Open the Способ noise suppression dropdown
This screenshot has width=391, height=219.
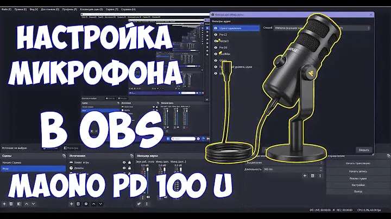[326, 27]
